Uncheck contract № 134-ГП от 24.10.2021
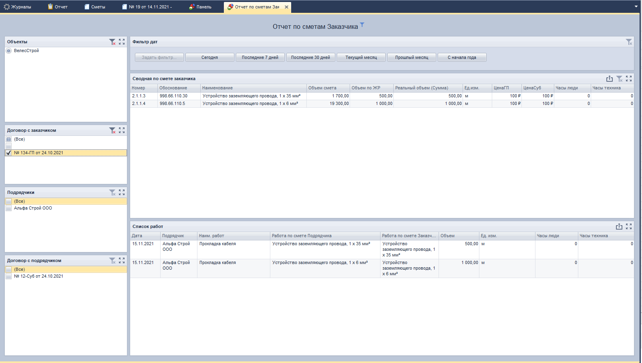 pyautogui.click(x=9, y=153)
